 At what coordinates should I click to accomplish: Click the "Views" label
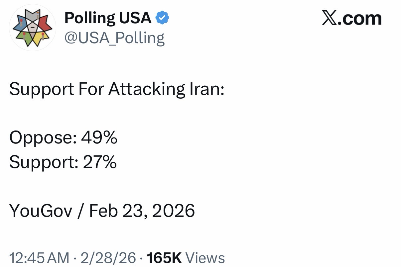click(205, 258)
